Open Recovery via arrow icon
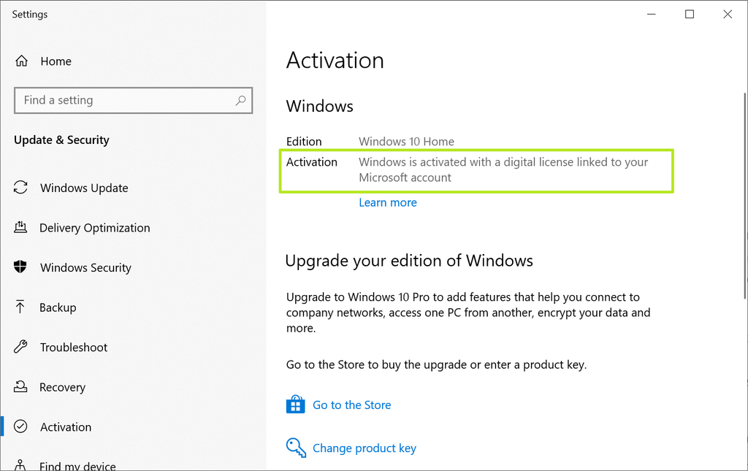The width and height of the screenshot is (748, 471). [x=21, y=387]
